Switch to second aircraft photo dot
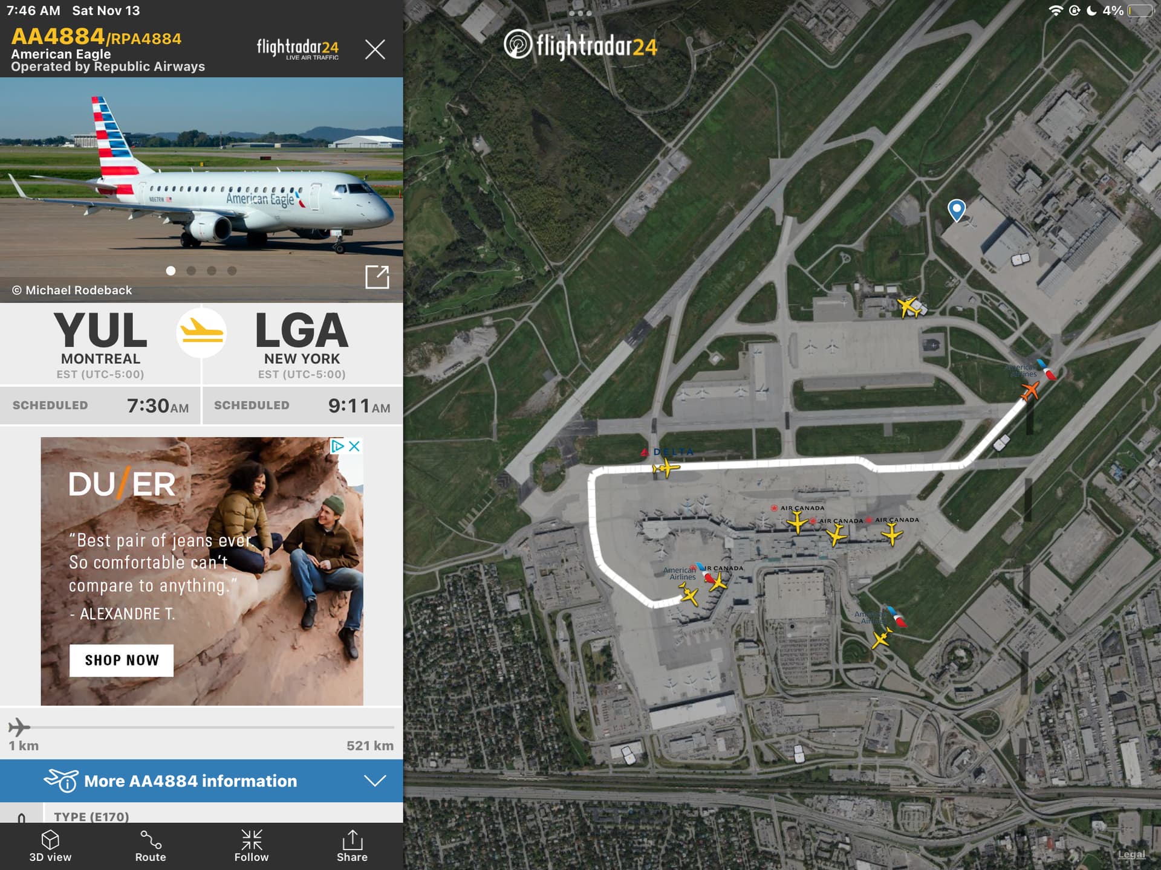1161x870 pixels. tap(191, 271)
